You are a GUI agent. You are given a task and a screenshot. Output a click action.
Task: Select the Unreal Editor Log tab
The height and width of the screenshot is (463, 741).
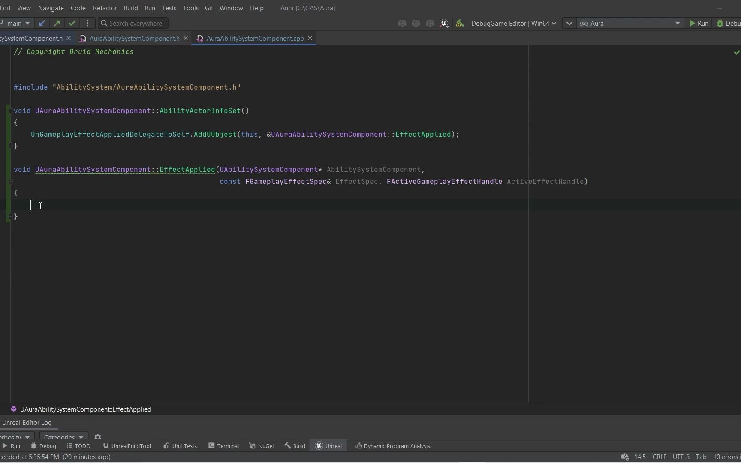[27, 423]
